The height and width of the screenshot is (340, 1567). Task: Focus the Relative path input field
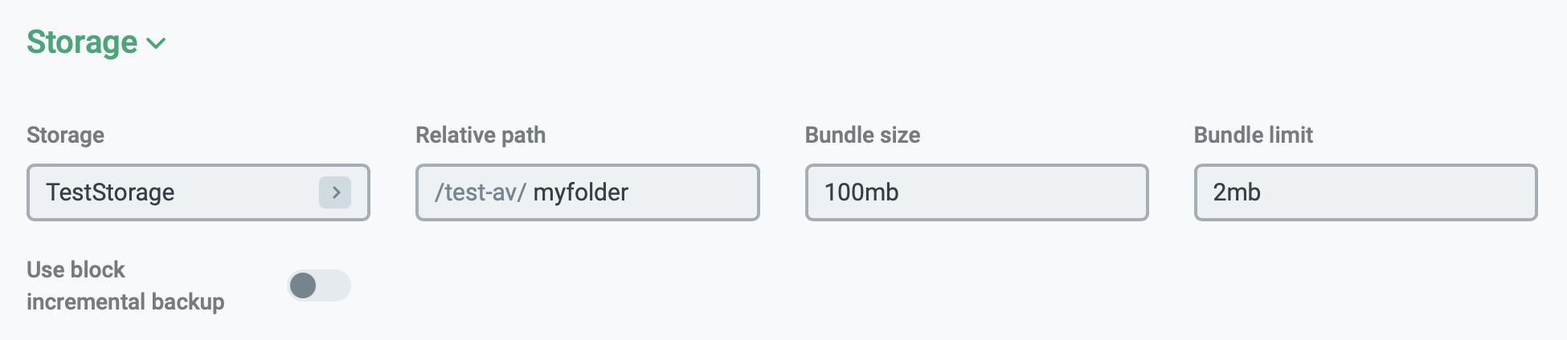click(691, 192)
